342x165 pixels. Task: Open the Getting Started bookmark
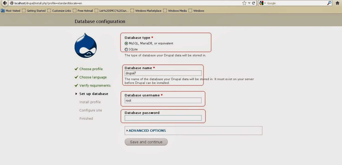34,11
